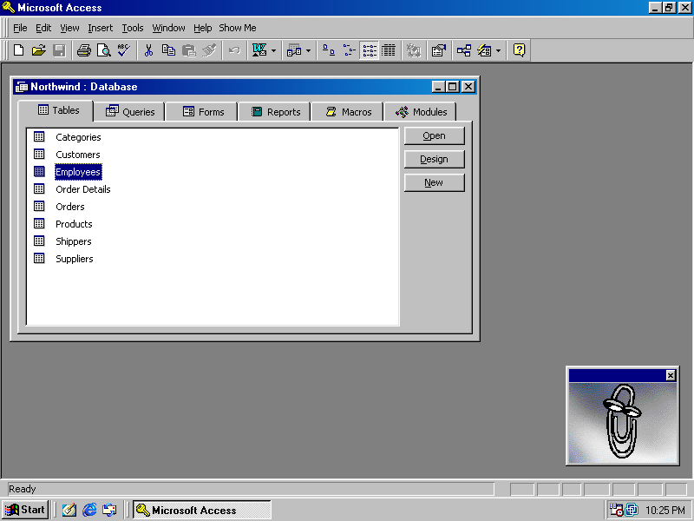Open the Show Me menu

click(x=238, y=28)
